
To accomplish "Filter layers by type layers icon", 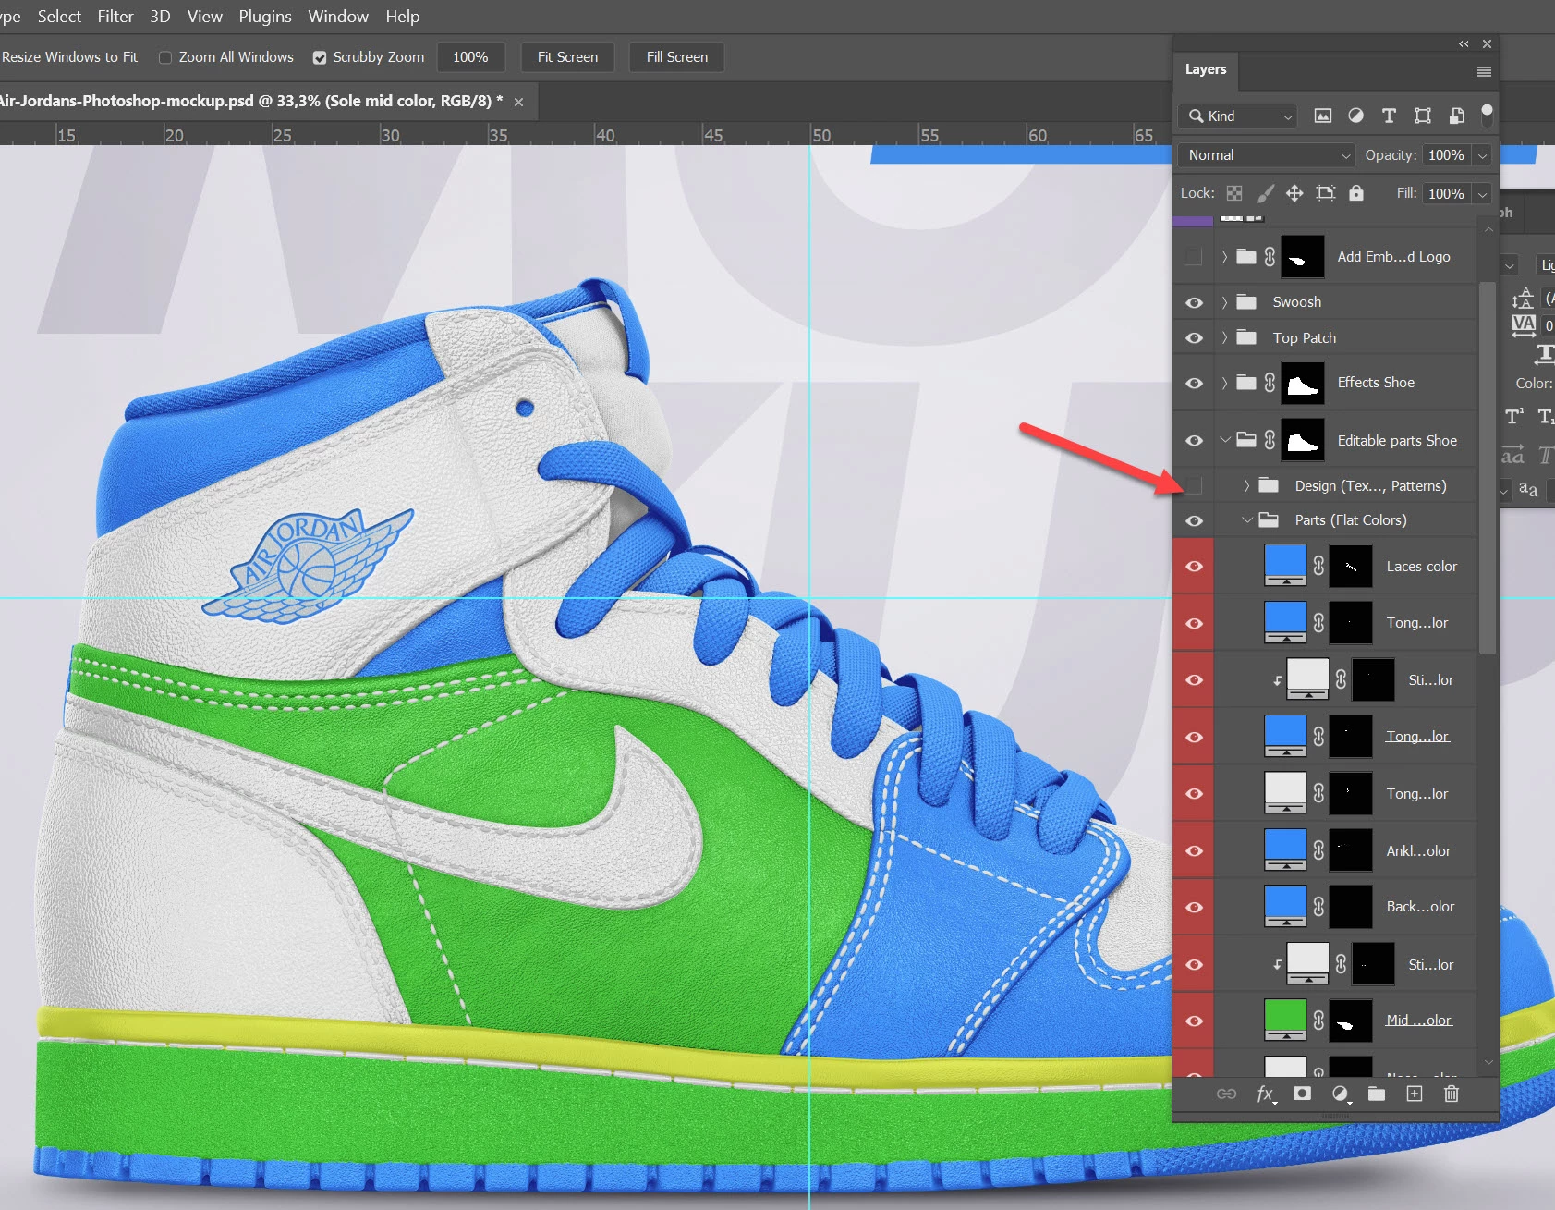I will click(1389, 116).
